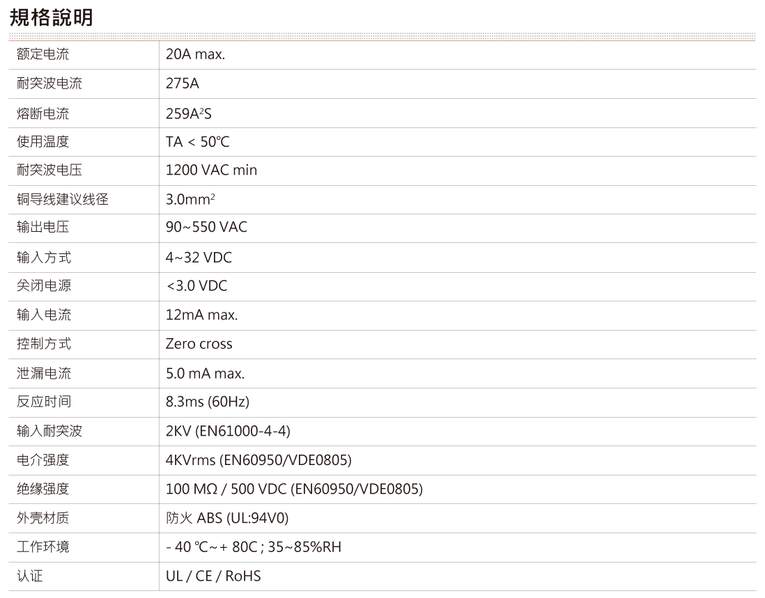Select the 1200 VAC min value
The height and width of the screenshot is (598, 765).
coord(211,171)
